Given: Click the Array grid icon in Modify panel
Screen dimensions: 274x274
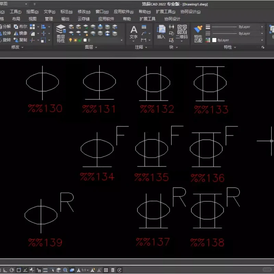Looking at the screenshot, I should (x=32, y=27).
